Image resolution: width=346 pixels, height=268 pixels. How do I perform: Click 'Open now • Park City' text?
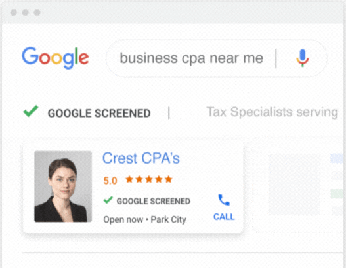pyautogui.click(x=144, y=219)
